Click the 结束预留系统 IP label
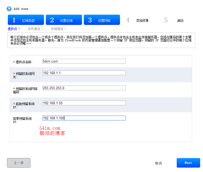The image size is (203, 172). coord(22,120)
